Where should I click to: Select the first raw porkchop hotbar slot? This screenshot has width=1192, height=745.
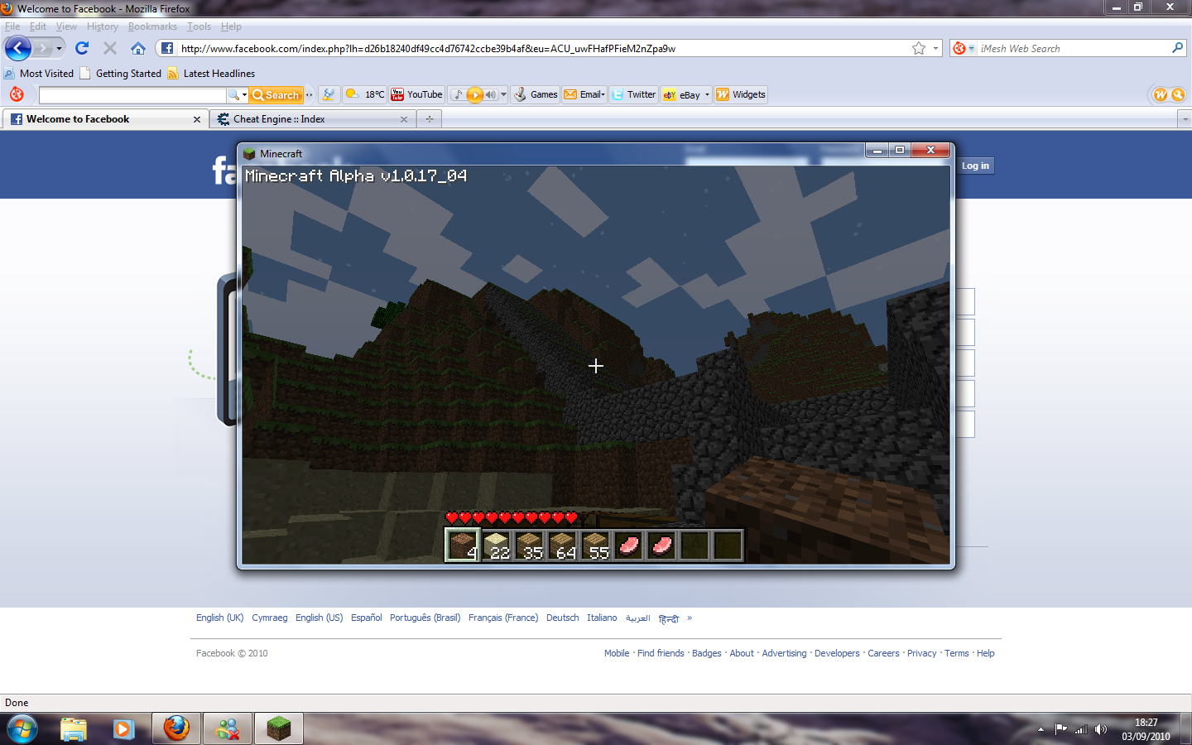coord(628,546)
